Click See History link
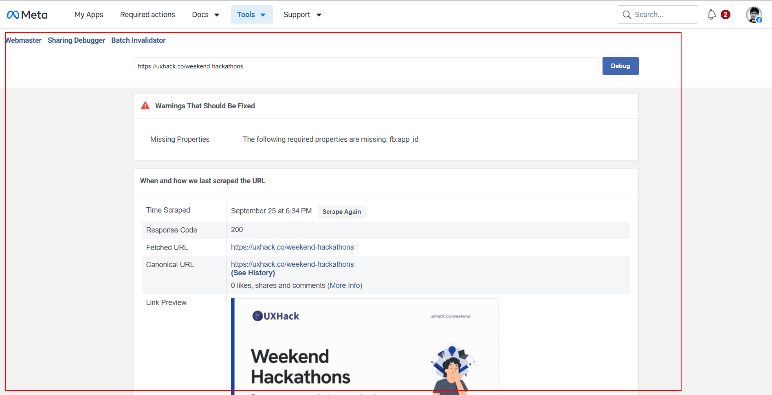 253,273
